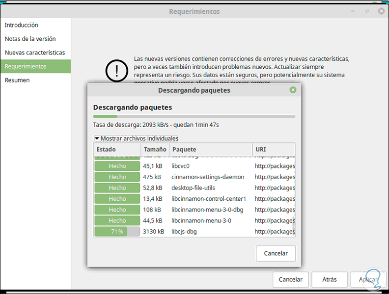This screenshot has height=294, width=389.
Task: Select the libcjs-dbg package row
Action: (194, 232)
